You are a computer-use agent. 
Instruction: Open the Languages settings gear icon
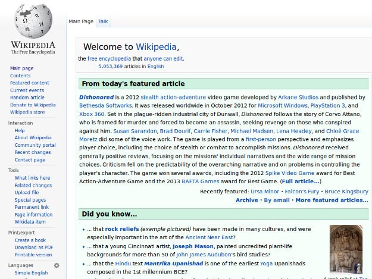[x=57, y=265]
